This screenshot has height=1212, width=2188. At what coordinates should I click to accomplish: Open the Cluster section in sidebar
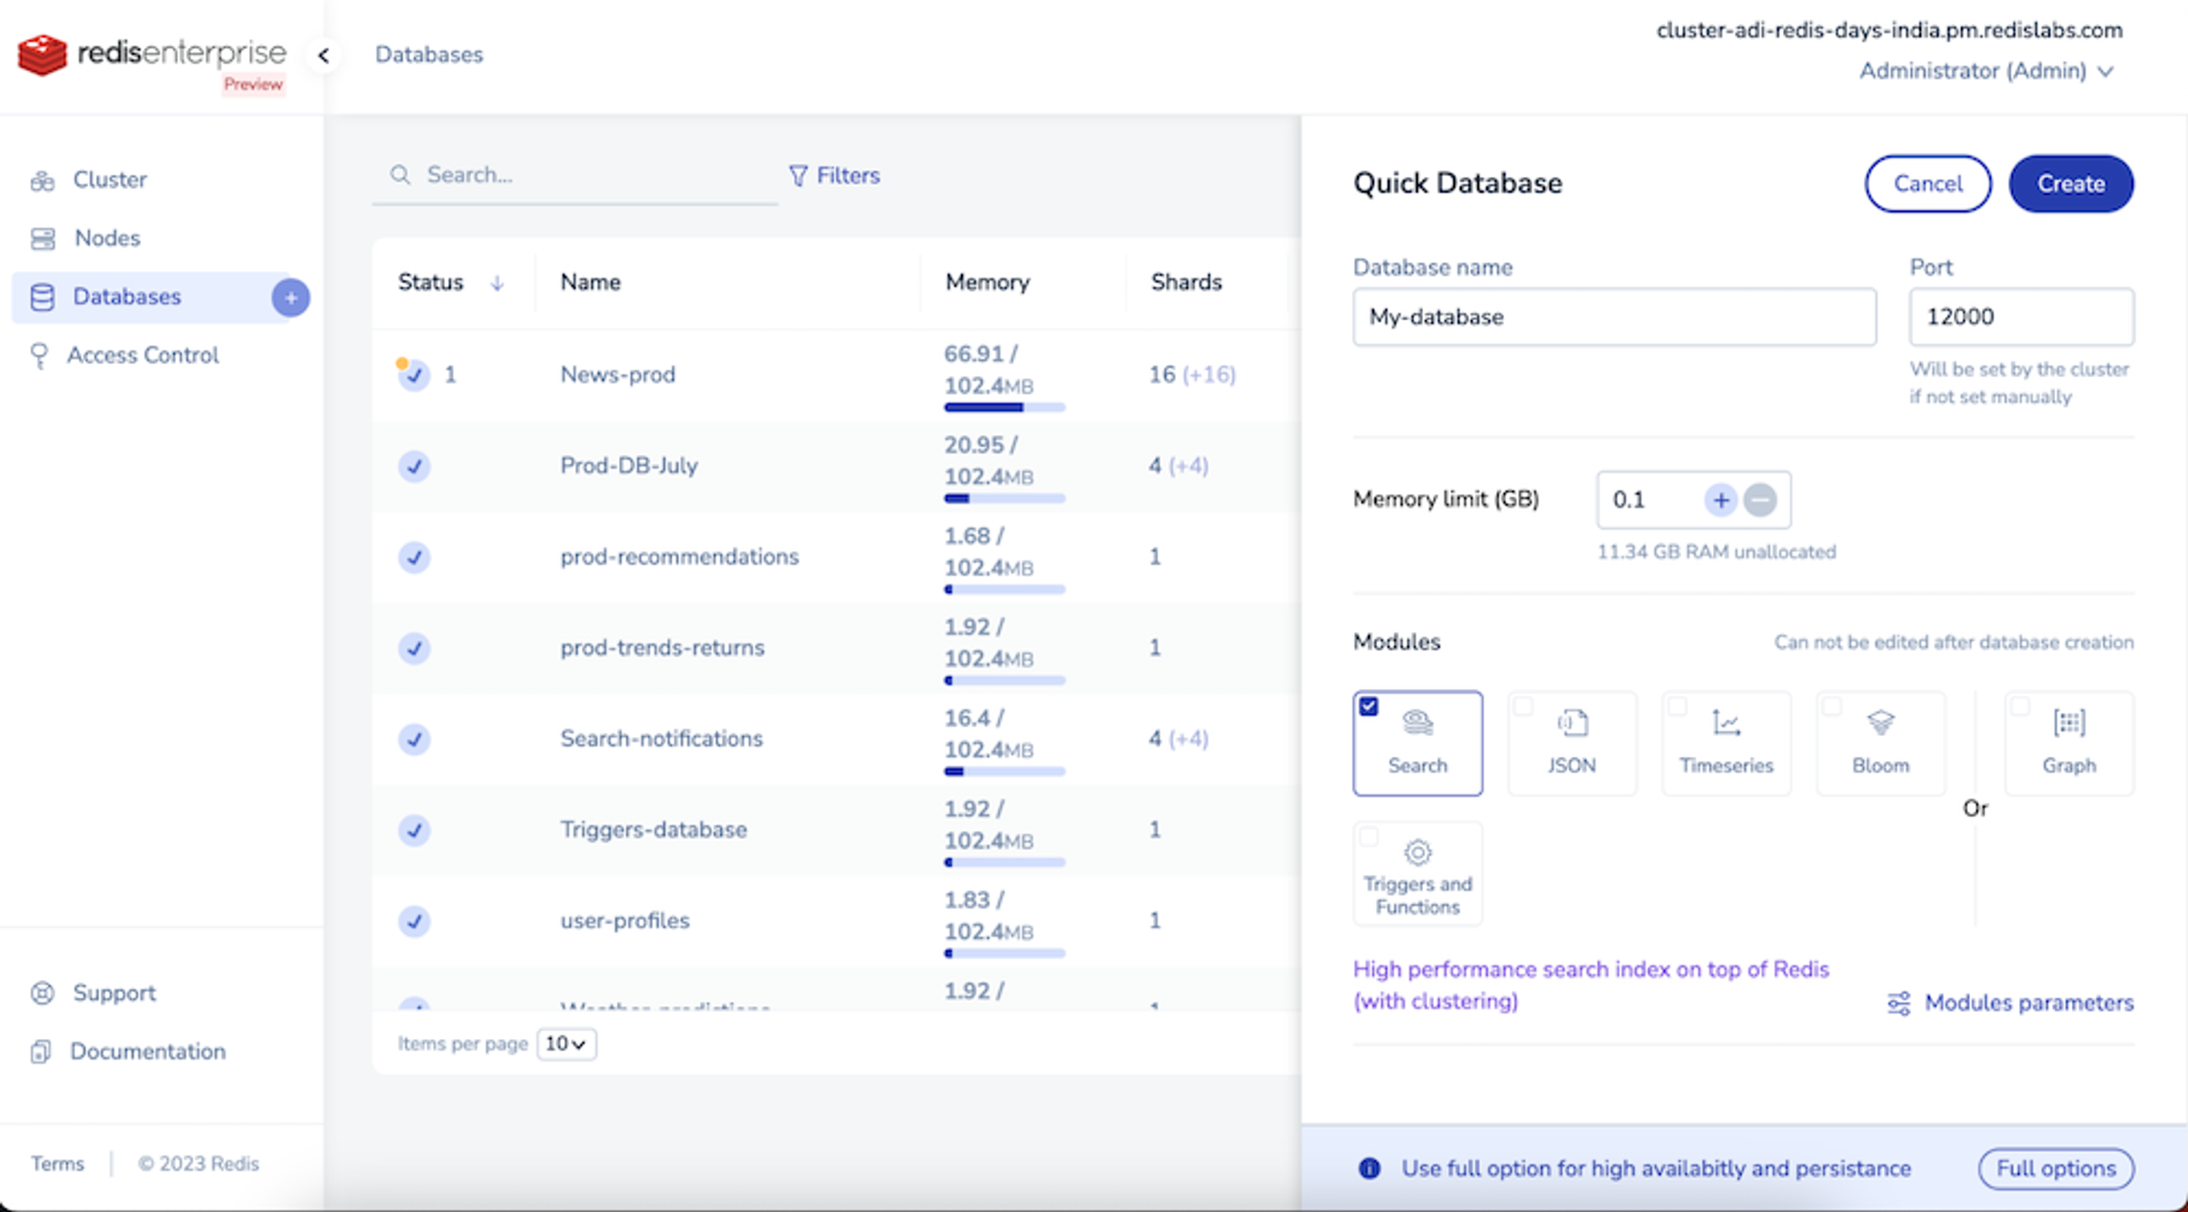point(109,180)
